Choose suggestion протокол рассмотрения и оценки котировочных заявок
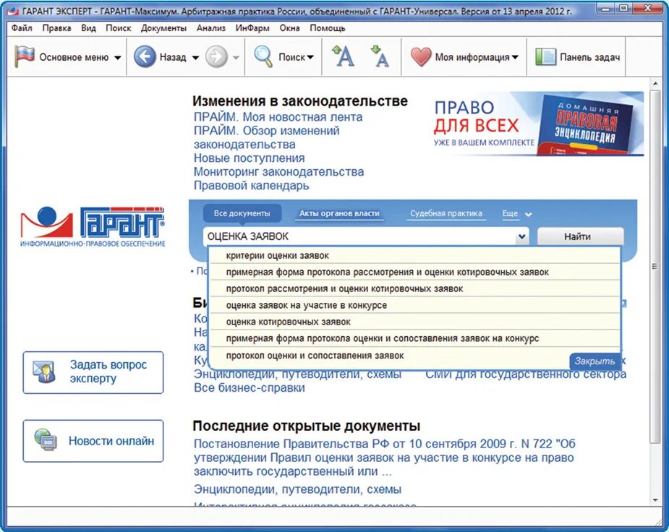Image resolution: width=669 pixels, height=532 pixels. [x=414, y=289]
